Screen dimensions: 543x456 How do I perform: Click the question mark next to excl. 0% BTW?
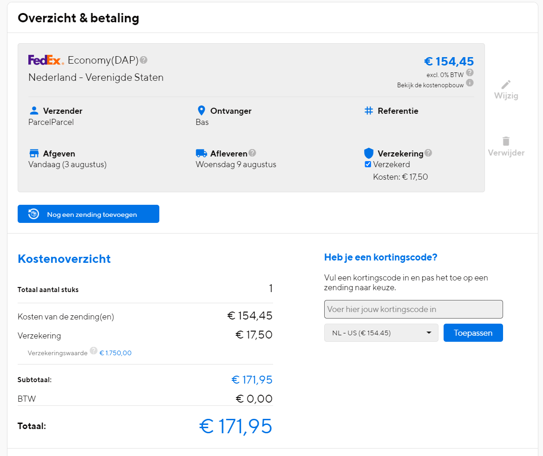pos(470,72)
